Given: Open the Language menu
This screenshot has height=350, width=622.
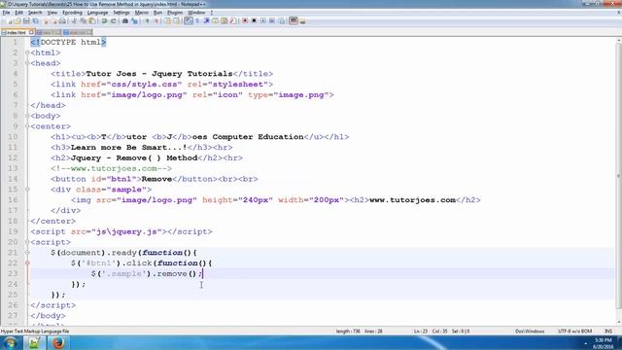Looking at the screenshot, I should pos(97,13).
